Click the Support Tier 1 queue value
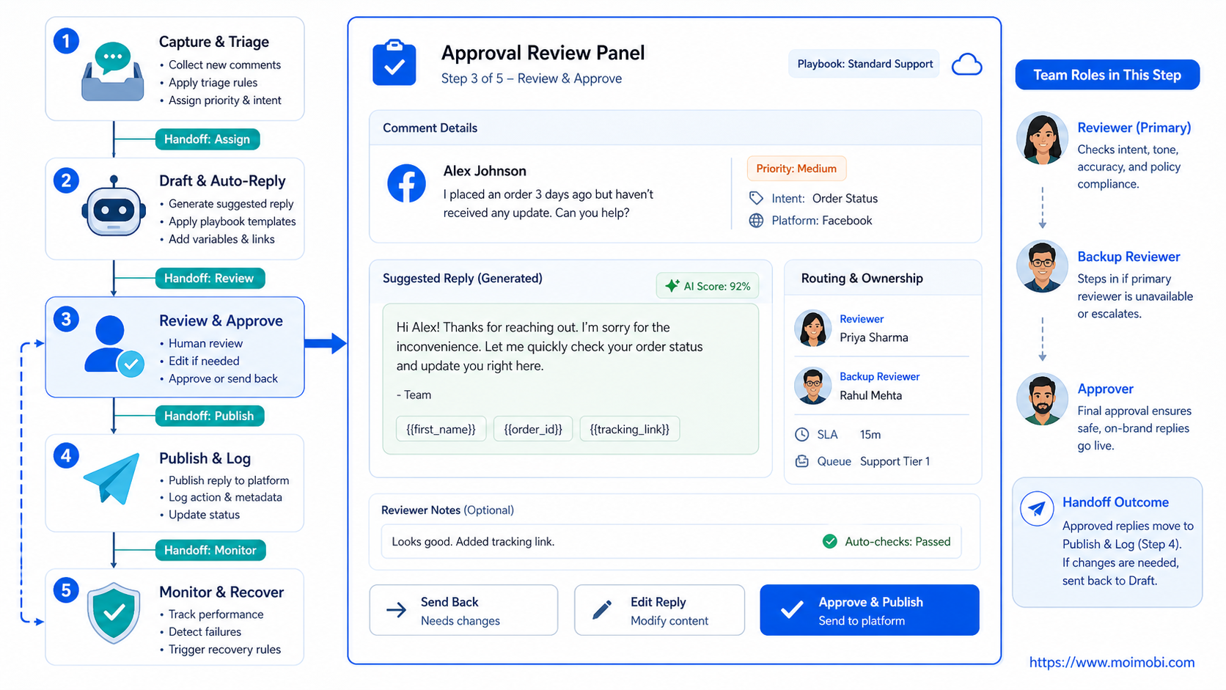The height and width of the screenshot is (690, 1226). pos(895,461)
